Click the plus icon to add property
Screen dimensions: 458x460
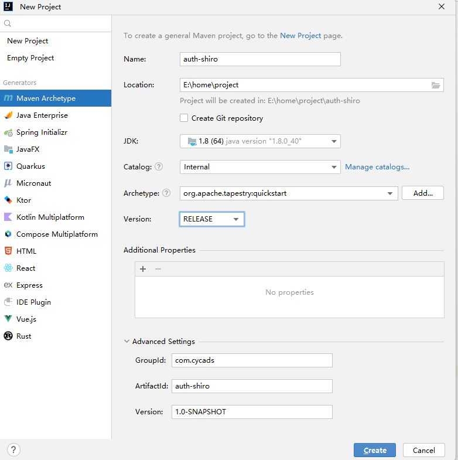point(143,269)
